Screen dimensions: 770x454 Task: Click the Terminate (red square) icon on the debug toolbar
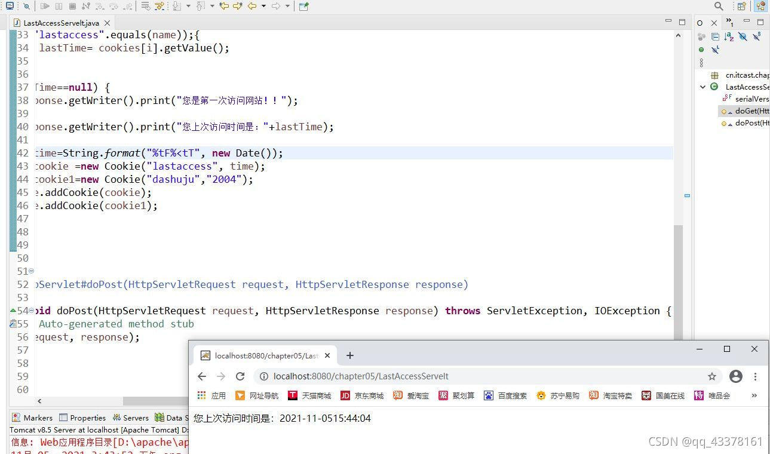coord(73,6)
